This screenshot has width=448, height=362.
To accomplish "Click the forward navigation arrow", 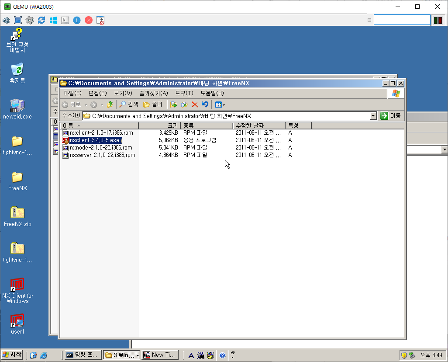I will pos(94,105).
